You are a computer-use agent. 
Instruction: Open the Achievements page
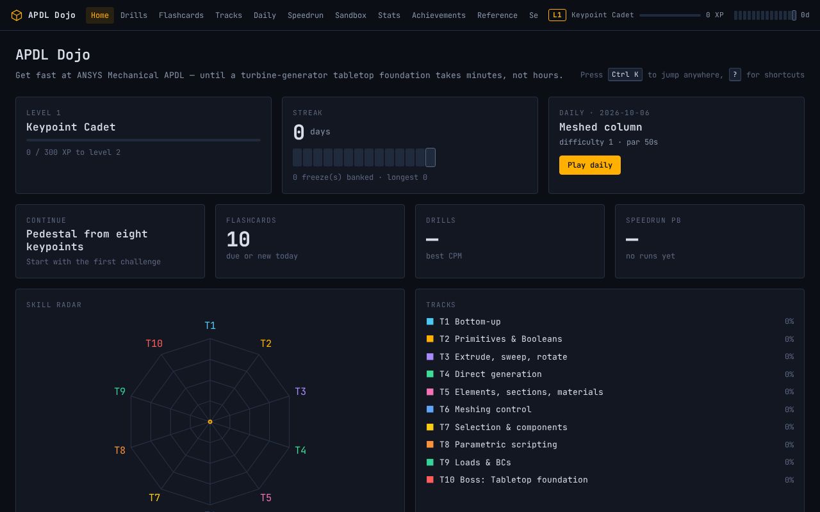(439, 15)
